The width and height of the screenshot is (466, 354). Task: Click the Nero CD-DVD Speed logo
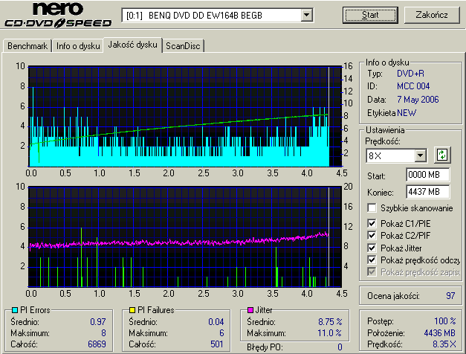click(58, 15)
